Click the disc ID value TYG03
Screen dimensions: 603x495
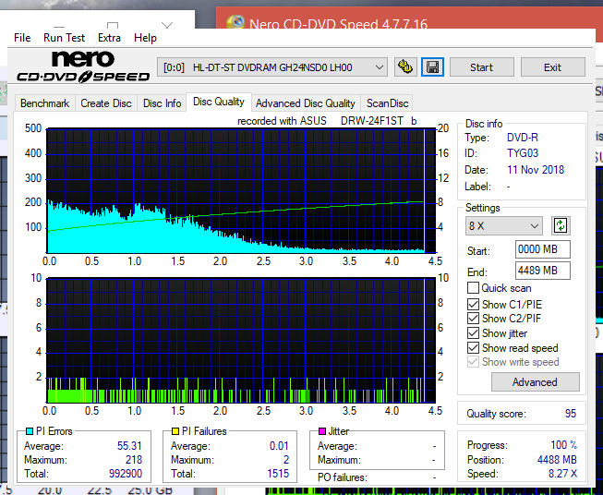pyautogui.click(x=523, y=153)
